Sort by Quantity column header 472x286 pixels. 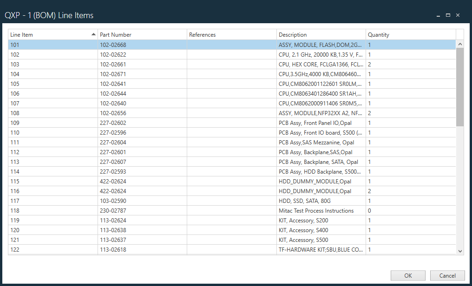point(410,35)
